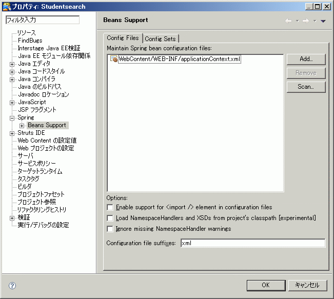Select タスクタグ in the tree

[x=28, y=179]
